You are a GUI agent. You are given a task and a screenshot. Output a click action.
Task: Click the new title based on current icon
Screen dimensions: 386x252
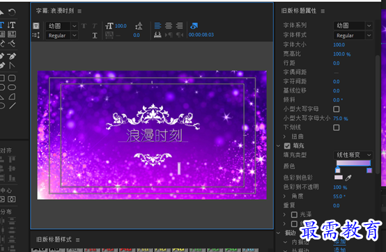[36, 26]
